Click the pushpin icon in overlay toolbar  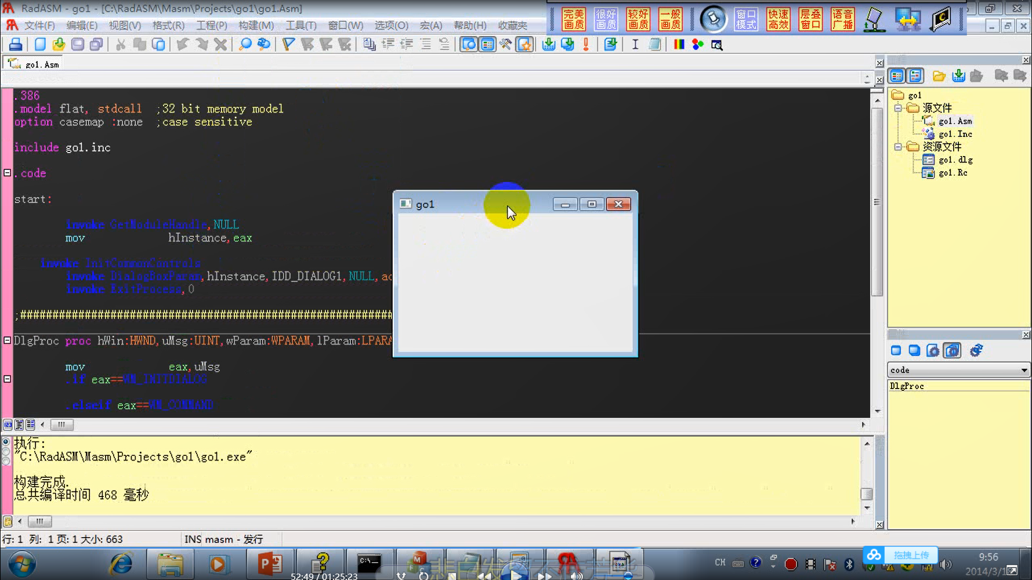714,19
